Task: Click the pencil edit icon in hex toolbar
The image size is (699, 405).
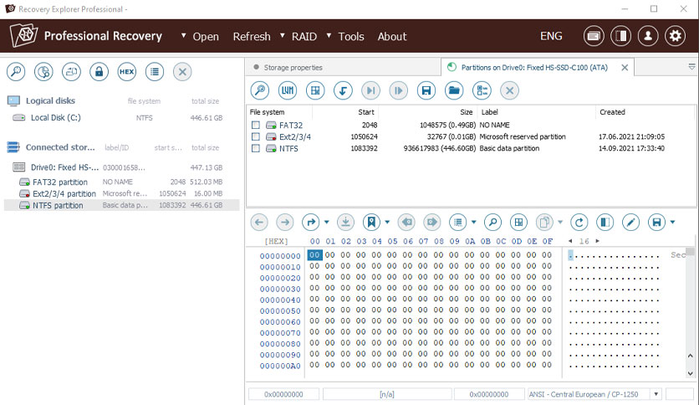Action: point(630,222)
